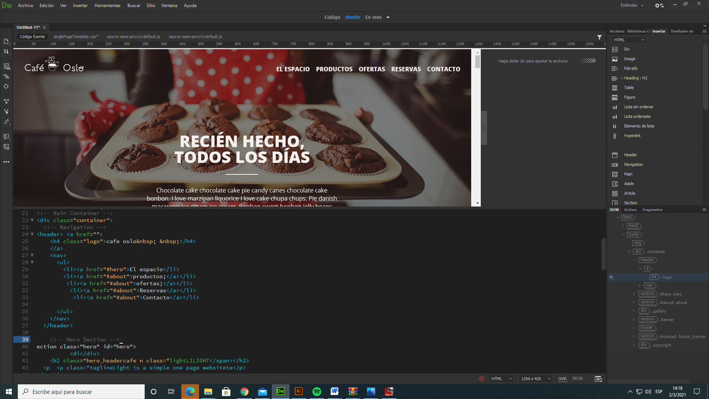Screen dimensions: 709x399
Task: Open the Estándar workspace dropdown
Action: pos(632,6)
